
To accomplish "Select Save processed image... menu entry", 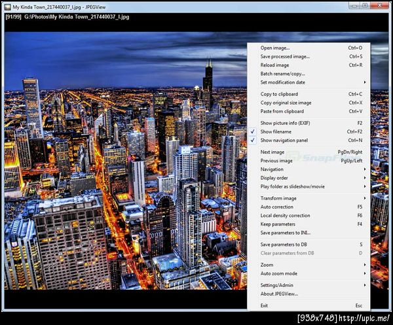I will (x=309, y=56).
